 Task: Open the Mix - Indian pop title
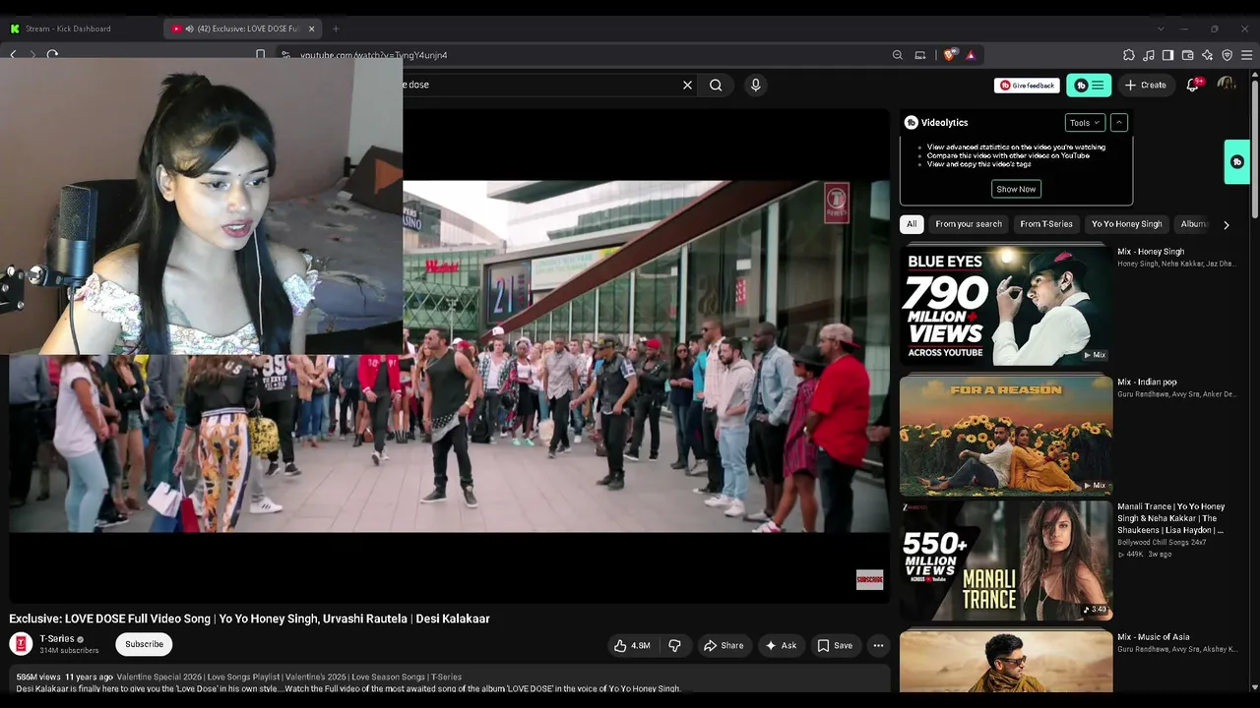pyautogui.click(x=1147, y=383)
